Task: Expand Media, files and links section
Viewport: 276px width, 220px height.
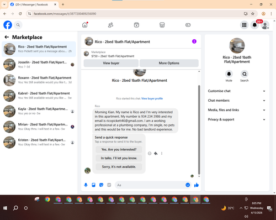Action: pos(237,110)
